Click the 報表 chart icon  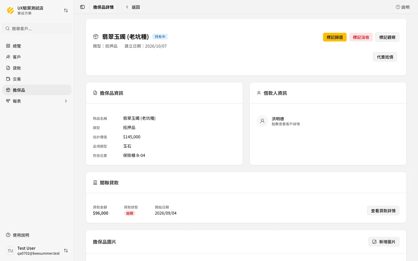coord(8,101)
